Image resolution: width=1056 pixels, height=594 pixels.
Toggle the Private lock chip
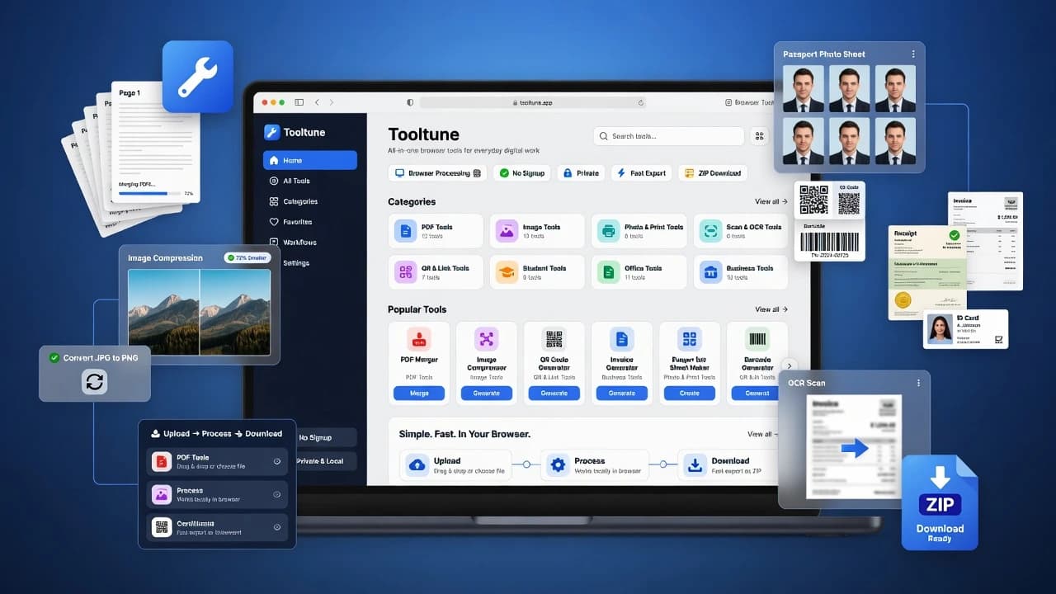[581, 173]
